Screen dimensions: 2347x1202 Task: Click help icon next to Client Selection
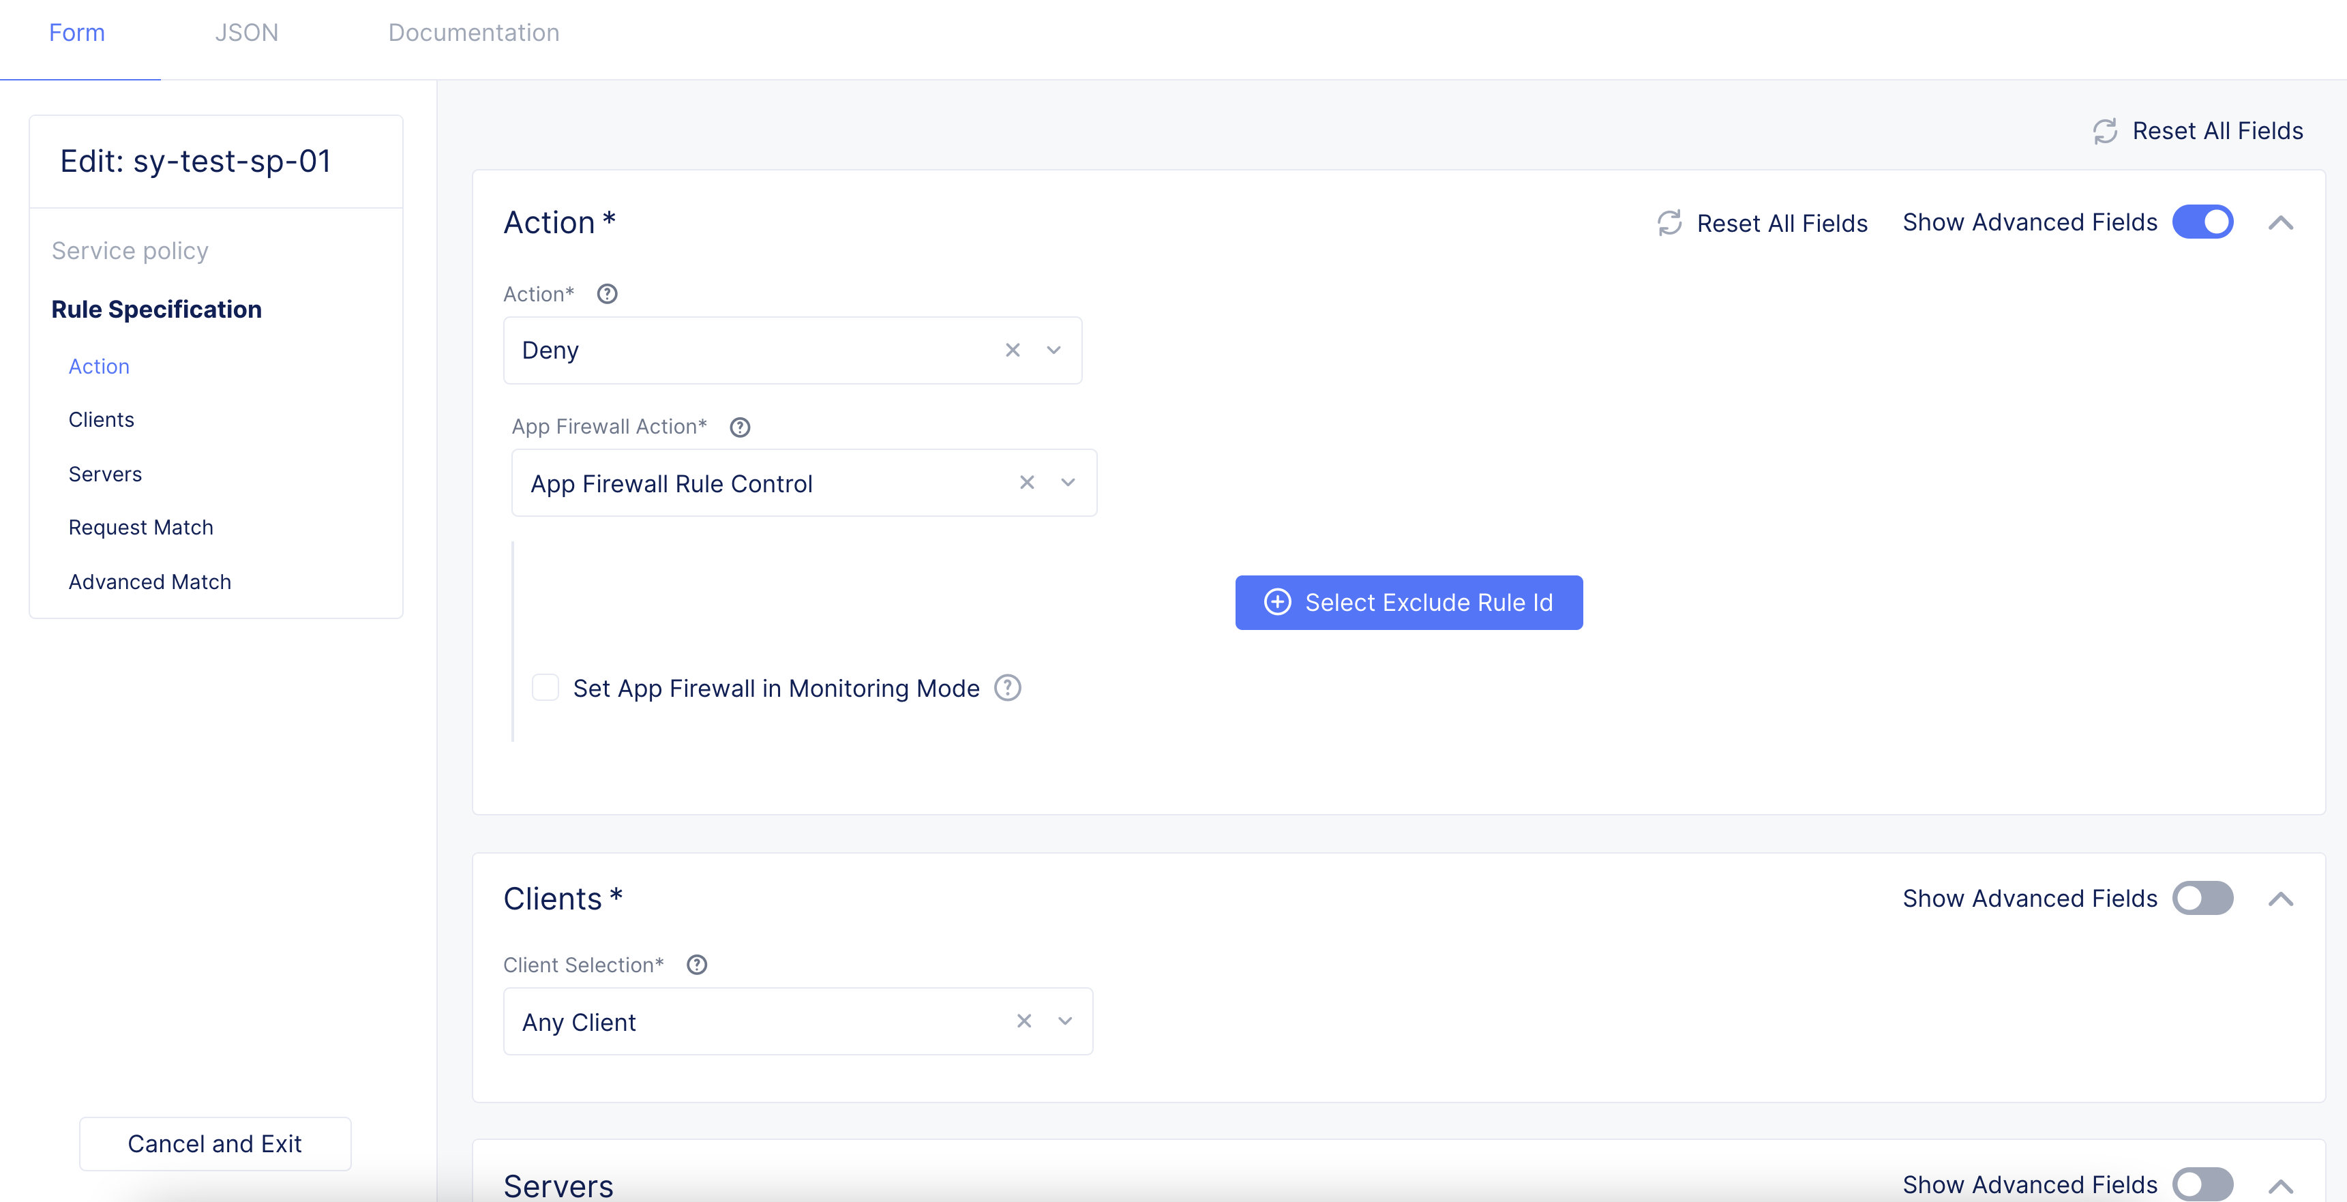click(697, 964)
